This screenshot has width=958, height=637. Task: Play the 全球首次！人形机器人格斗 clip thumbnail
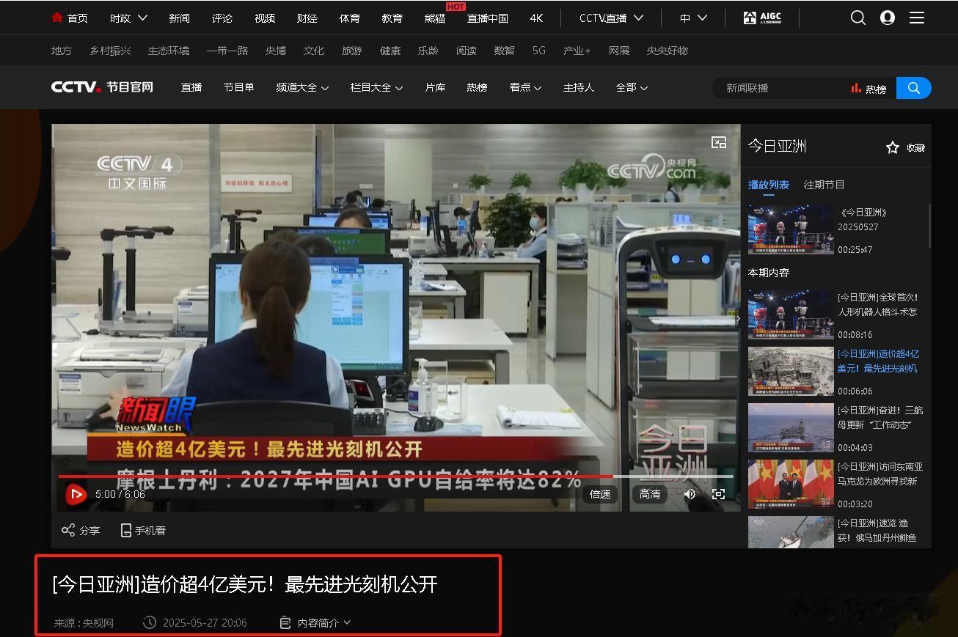pyautogui.click(x=791, y=314)
